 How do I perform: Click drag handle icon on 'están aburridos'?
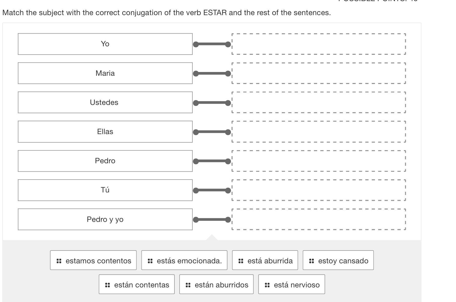point(188,285)
